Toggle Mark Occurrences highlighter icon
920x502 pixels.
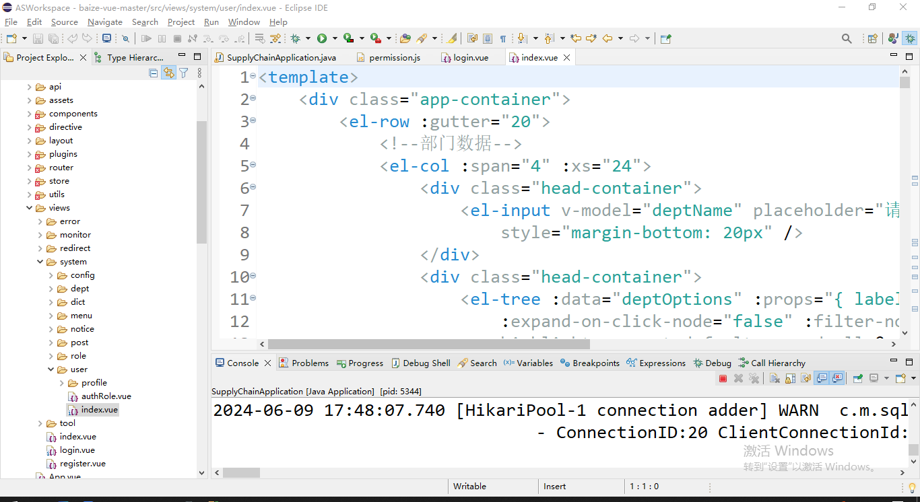pyautogui.click(x=452, y=38)
